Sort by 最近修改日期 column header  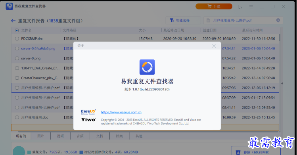174,30
